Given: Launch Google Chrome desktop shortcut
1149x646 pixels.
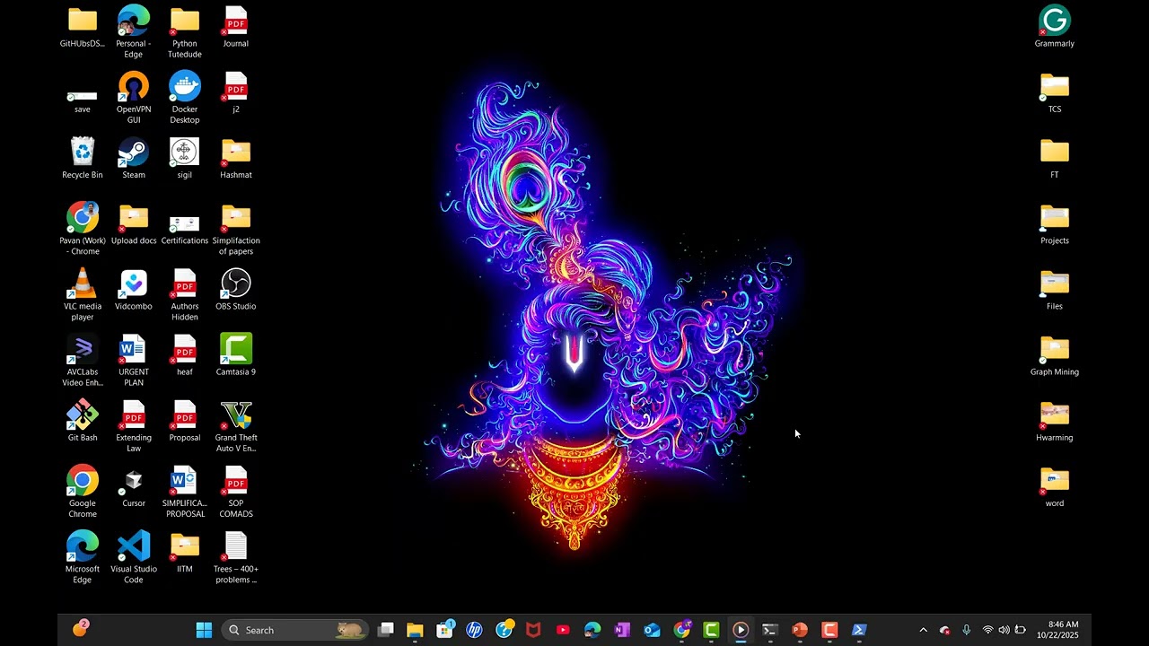Looking at the screenshot, I should click(x=83, y=480).
